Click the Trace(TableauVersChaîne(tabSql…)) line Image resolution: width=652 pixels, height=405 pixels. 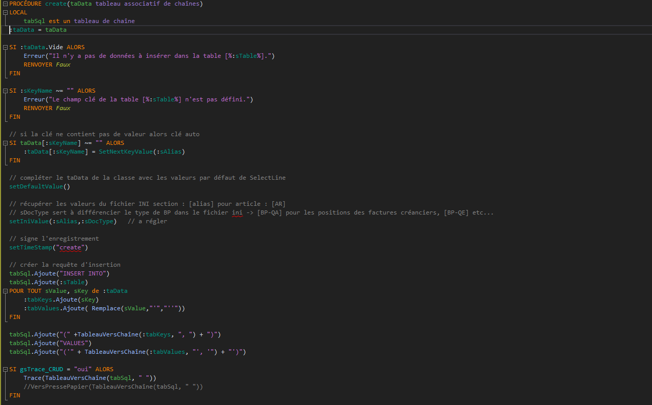(90, 378)
